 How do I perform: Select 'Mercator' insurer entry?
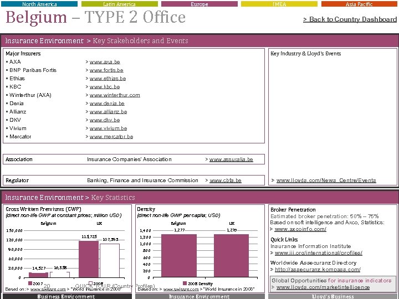point(20,137)
